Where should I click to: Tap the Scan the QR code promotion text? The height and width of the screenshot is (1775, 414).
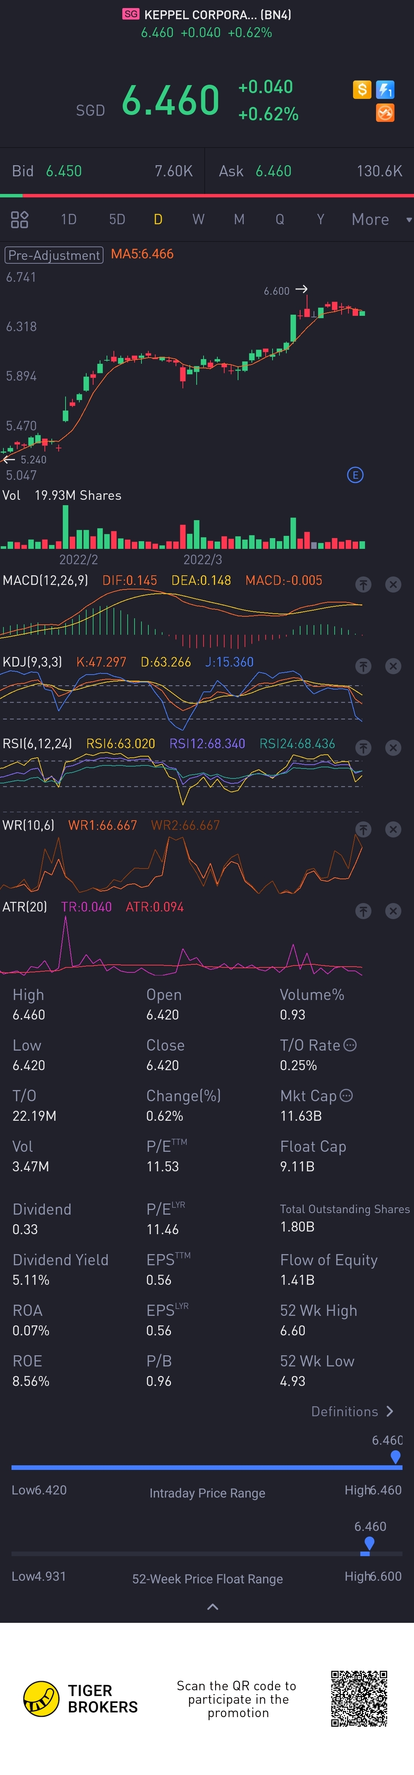[237, 1698]
